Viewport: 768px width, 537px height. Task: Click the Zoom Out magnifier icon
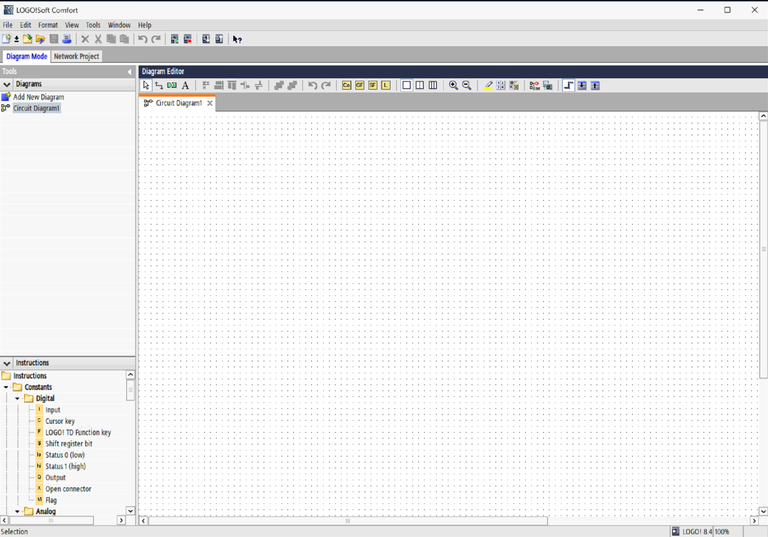[466, 86]
